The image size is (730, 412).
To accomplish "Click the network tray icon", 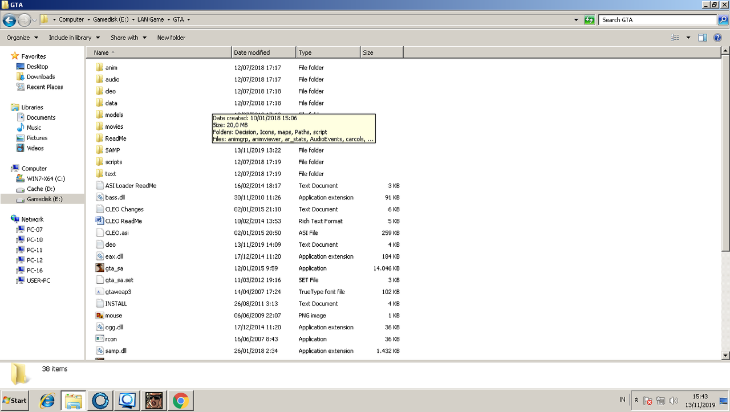I will (x=660, y=401).
